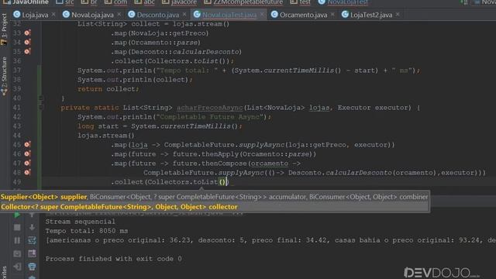This screenshot has height=279, width=496.
Task: Click the Supplier<Object> supplier parameter hint
Action: (43, 197)
